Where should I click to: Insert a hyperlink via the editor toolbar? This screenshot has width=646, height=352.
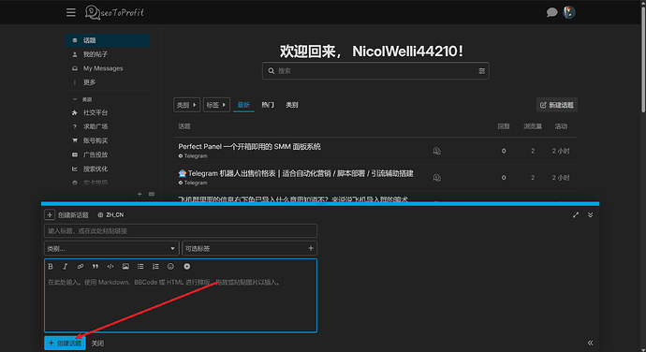click(81, 267)
